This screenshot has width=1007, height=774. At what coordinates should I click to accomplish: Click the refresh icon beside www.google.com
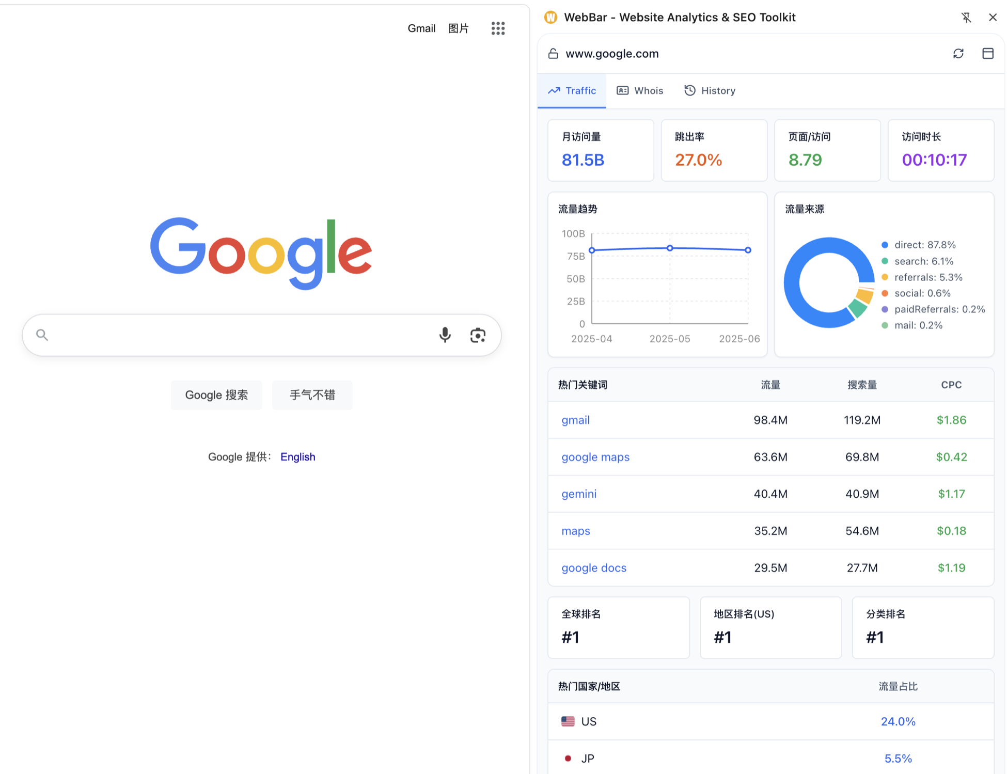pos(958,54)
